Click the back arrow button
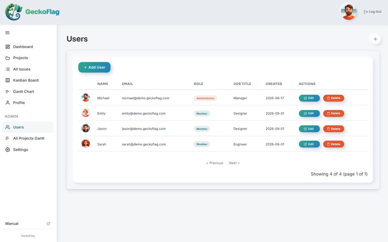The height and width of the screenshot is (242, 388). 376,39
